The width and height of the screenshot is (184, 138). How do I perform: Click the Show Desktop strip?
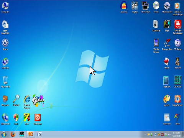click(x=183, y=134)
